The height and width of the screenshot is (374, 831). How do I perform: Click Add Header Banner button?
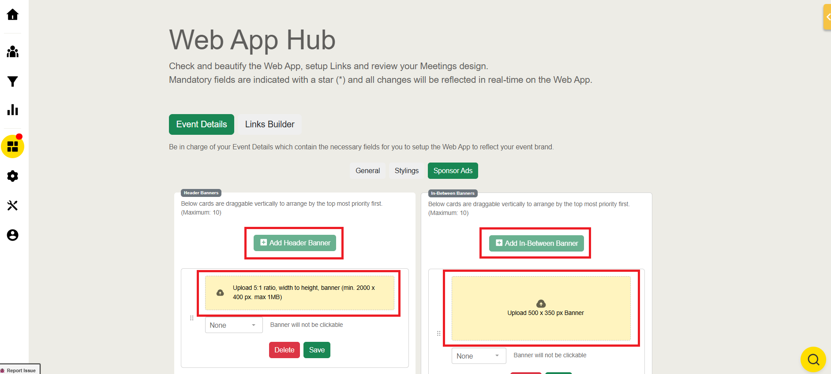295,243
